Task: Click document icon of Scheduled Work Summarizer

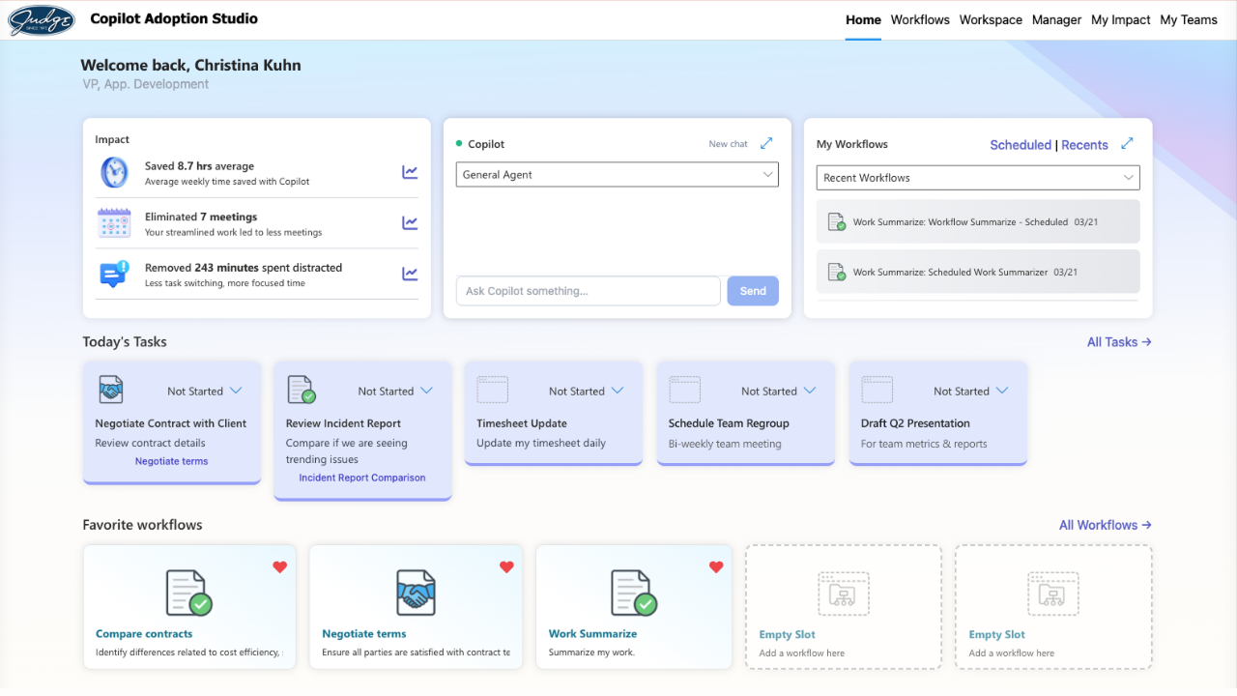Action: [837, 273]
